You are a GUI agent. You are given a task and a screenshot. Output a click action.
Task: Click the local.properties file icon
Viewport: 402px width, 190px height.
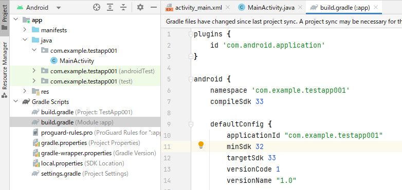pyautogui.click(x=35, y=163)
